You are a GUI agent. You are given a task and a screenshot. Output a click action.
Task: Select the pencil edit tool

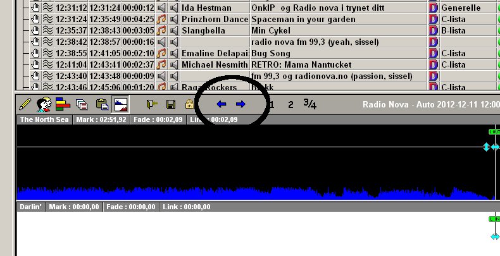tap(25, 104)
